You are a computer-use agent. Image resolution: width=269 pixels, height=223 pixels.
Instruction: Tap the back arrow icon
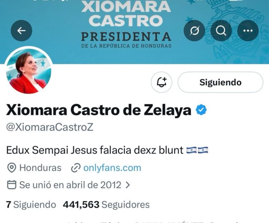(21, 31)
